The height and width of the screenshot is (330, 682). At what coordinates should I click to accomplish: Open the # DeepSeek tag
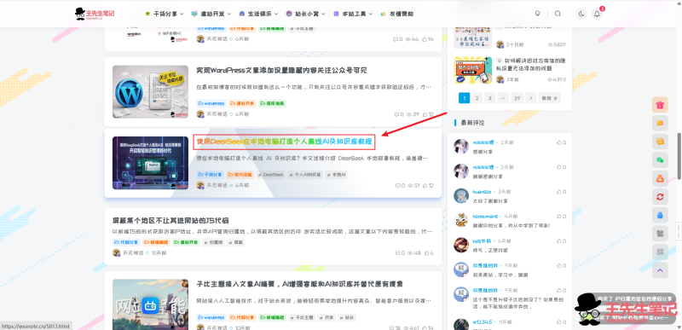[x=270, y=174]
